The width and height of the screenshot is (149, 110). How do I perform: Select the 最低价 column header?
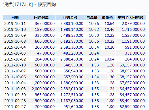[x=108, y=18]
